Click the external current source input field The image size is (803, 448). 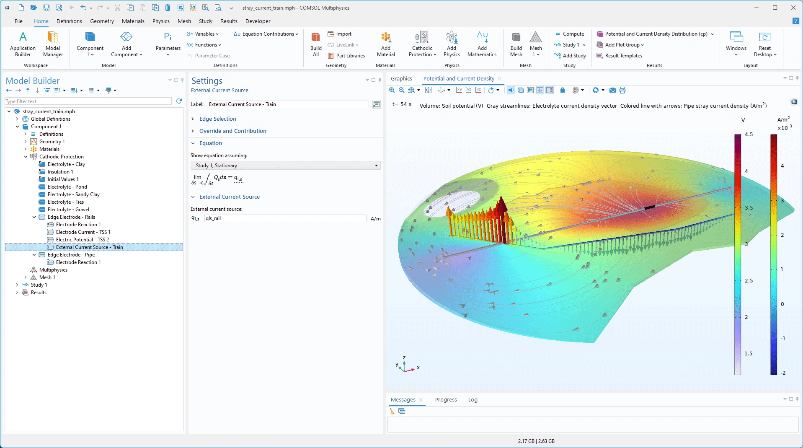[285, 218]
